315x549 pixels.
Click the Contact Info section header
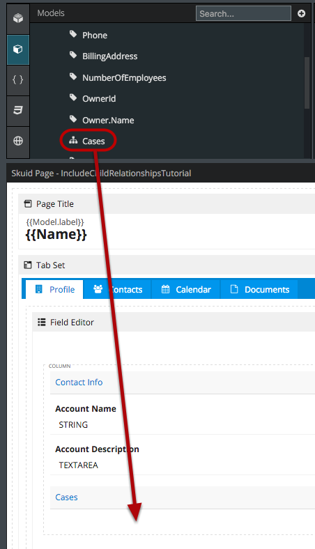click(79, 382)
